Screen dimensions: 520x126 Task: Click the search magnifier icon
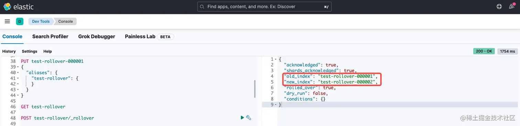click(202, 7)
